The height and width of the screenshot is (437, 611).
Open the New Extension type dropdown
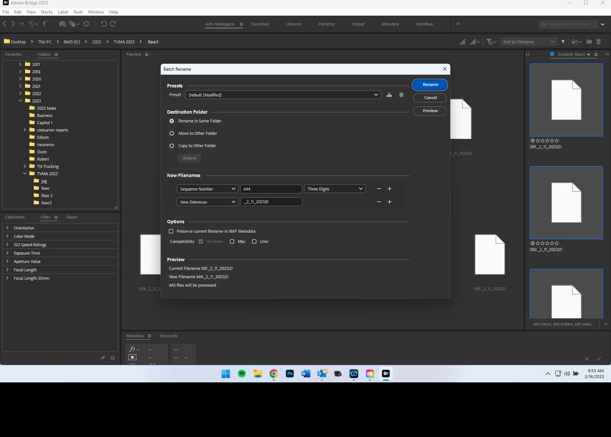click(x=207, y=202)
